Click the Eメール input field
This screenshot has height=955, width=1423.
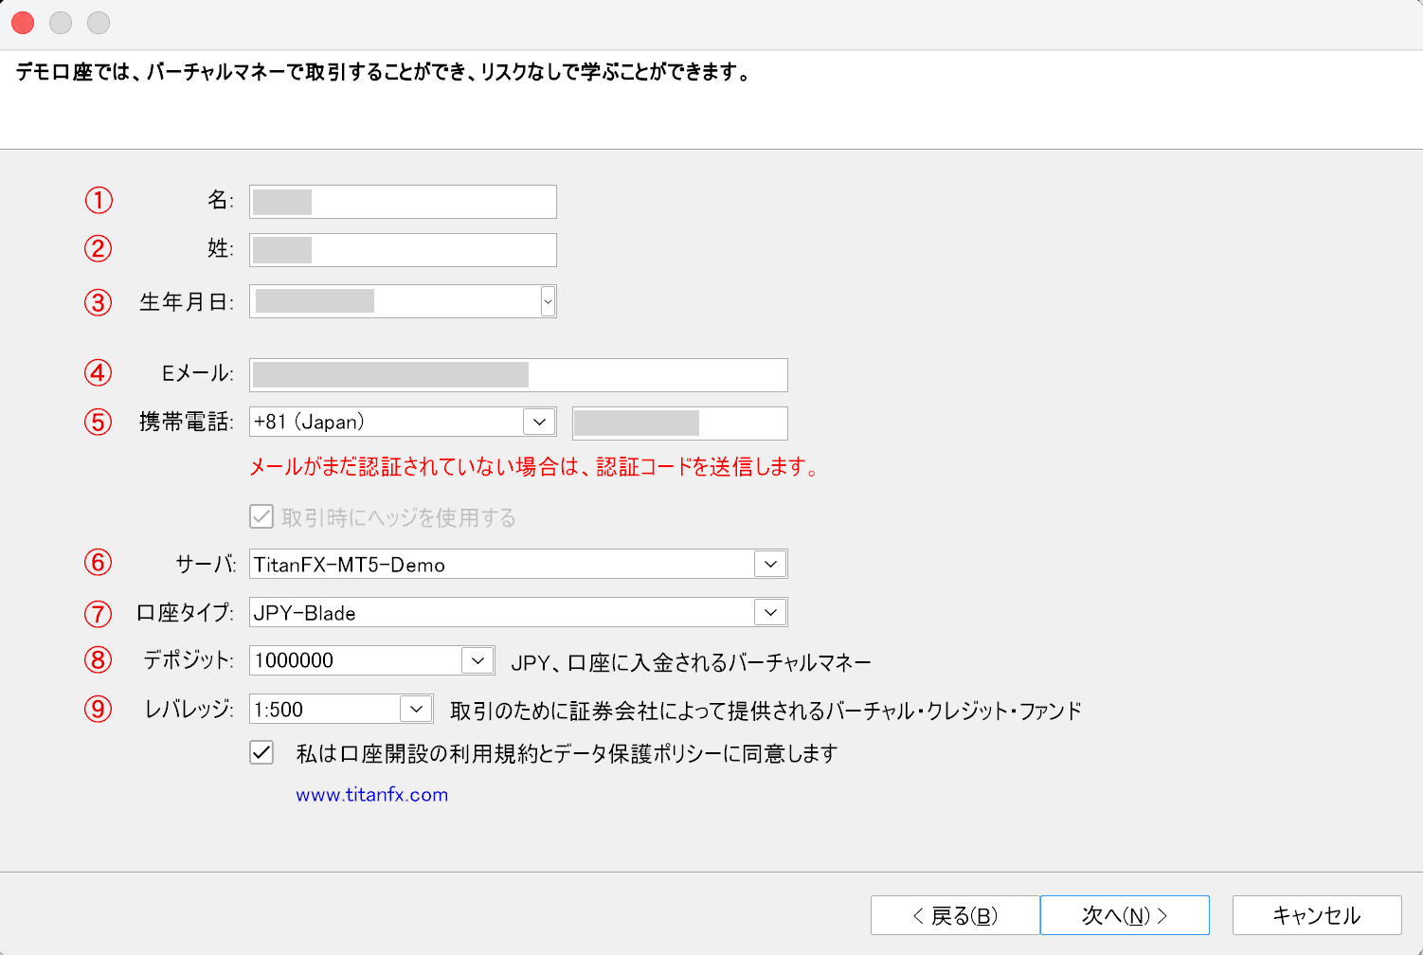[x=518, y=375]
